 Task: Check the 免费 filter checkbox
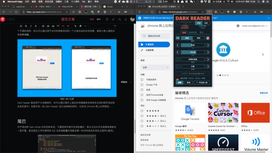(x=142, y=90)
